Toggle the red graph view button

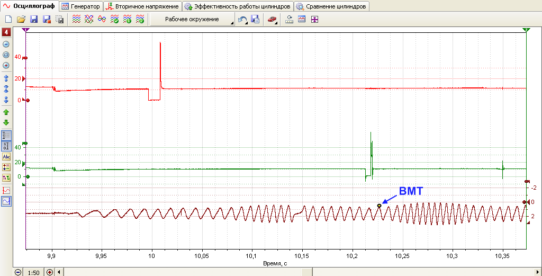click(6, 190)
